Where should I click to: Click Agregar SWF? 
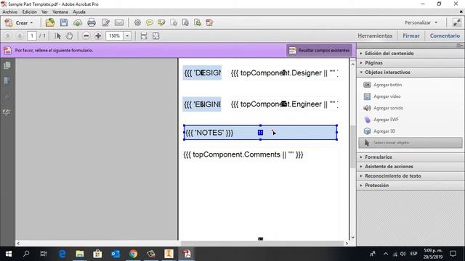(x=381, y=119)
